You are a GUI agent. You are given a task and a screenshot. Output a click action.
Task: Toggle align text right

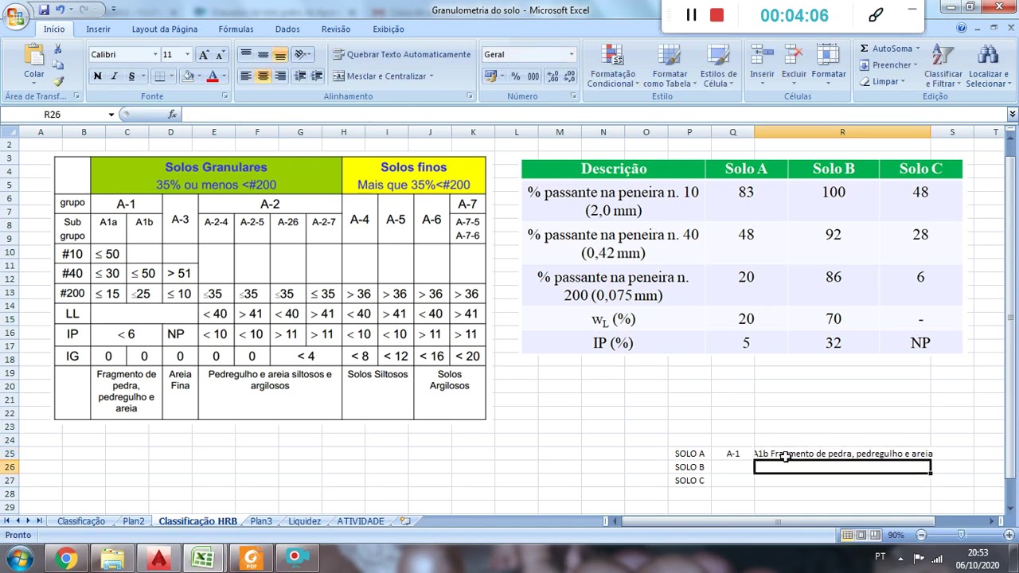(279, 76)
